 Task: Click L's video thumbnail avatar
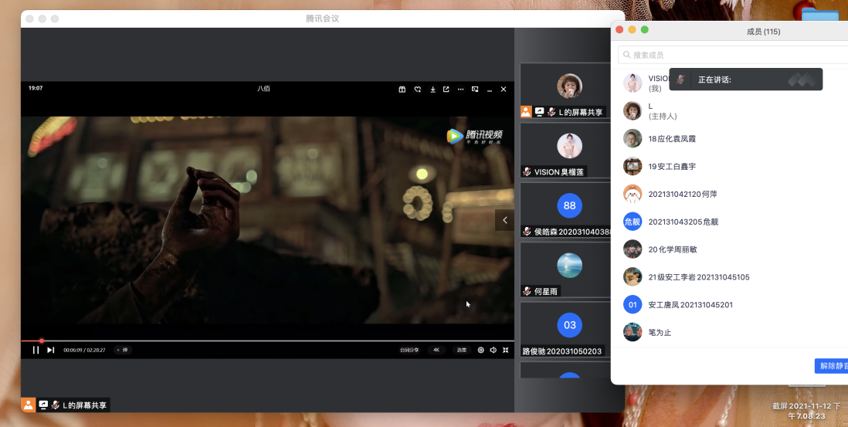click(x=569, y=86)
